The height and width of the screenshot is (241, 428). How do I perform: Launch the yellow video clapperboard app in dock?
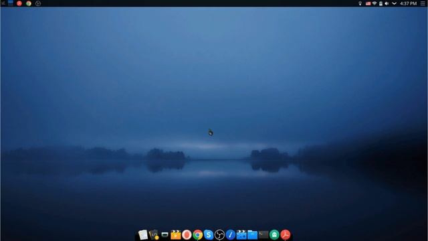(x=176, y=235)
